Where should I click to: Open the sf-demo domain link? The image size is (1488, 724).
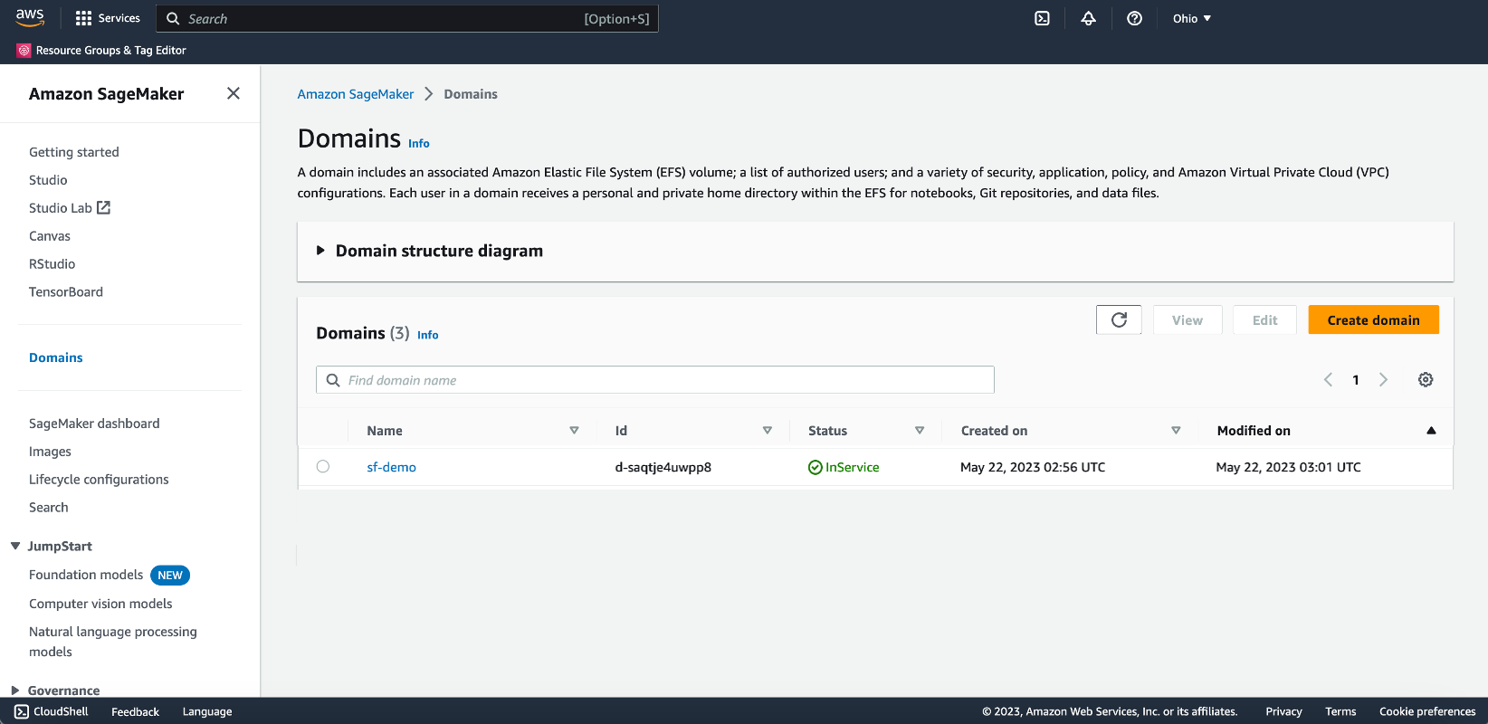pos(391,467)
